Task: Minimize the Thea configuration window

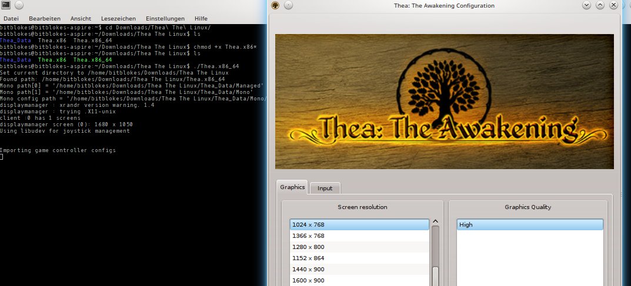Action: coord(586,5)
